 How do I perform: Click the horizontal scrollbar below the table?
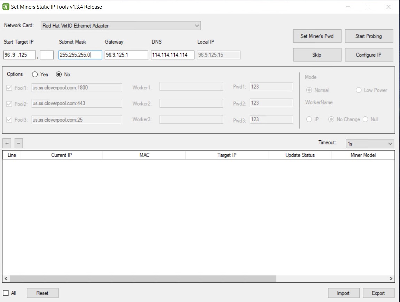point(139,279)
